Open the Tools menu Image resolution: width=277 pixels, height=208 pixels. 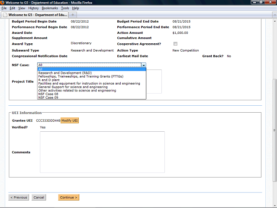tap(65, 8)
